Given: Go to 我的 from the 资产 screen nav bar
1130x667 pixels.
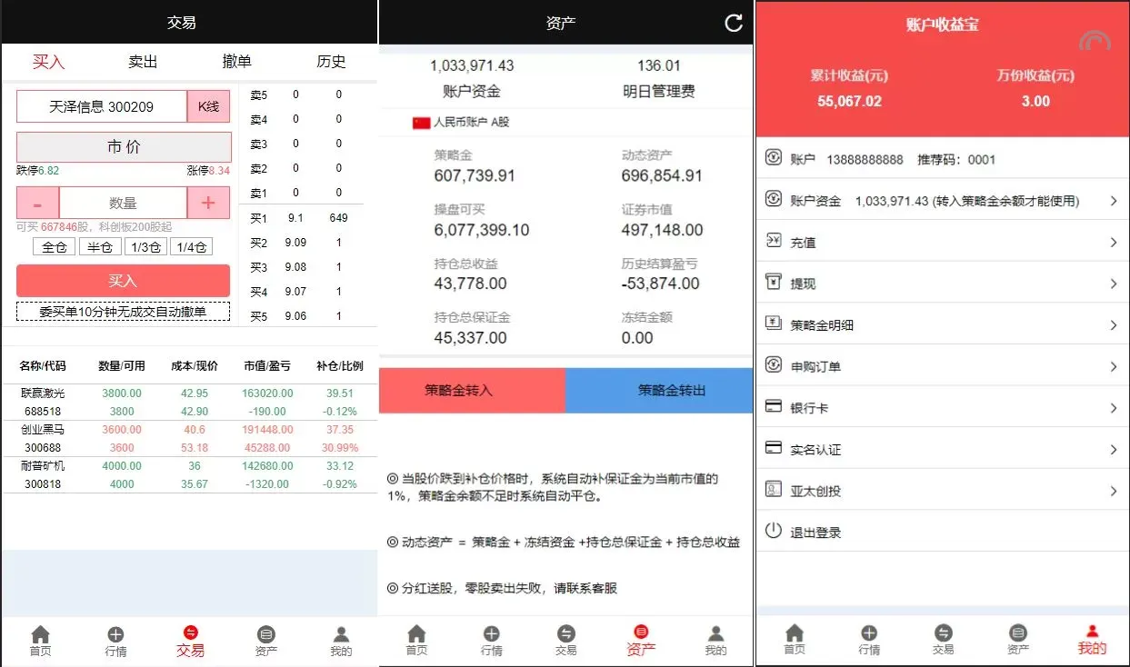Looking at the screenshot, I should [715, 641].
